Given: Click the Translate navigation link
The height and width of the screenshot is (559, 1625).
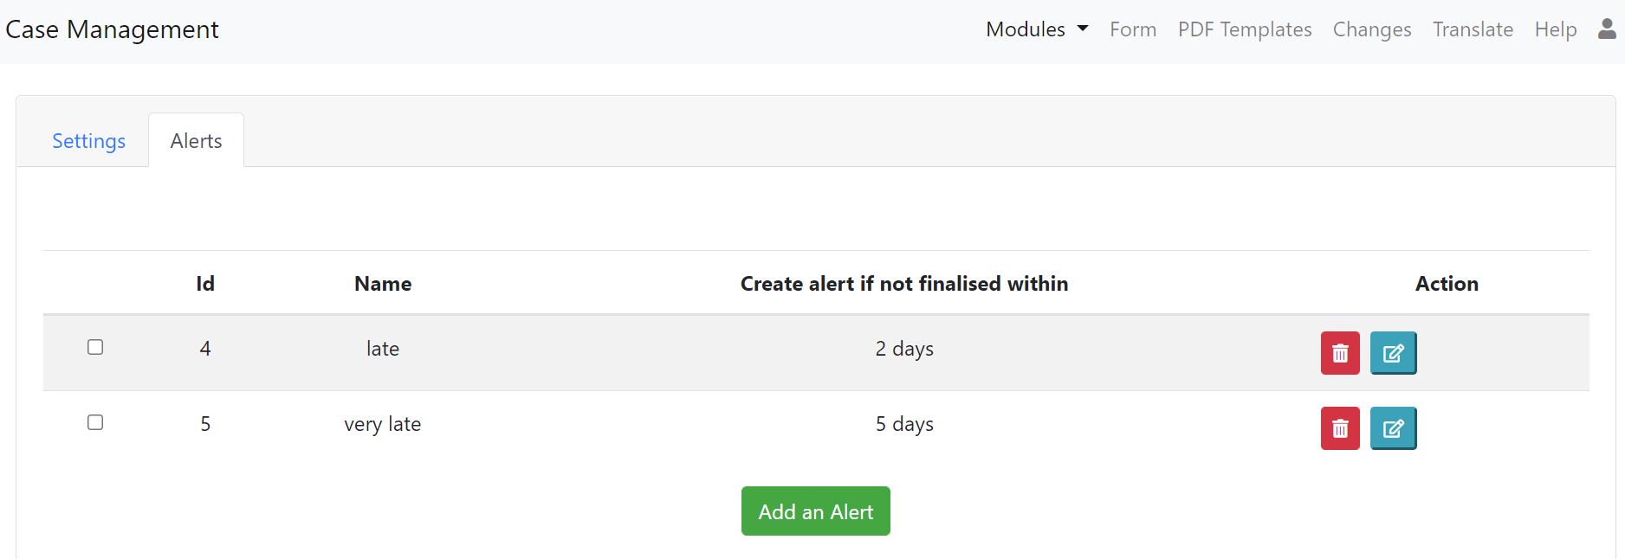Looking at the screenshot, I should [x=1473, y=29].
